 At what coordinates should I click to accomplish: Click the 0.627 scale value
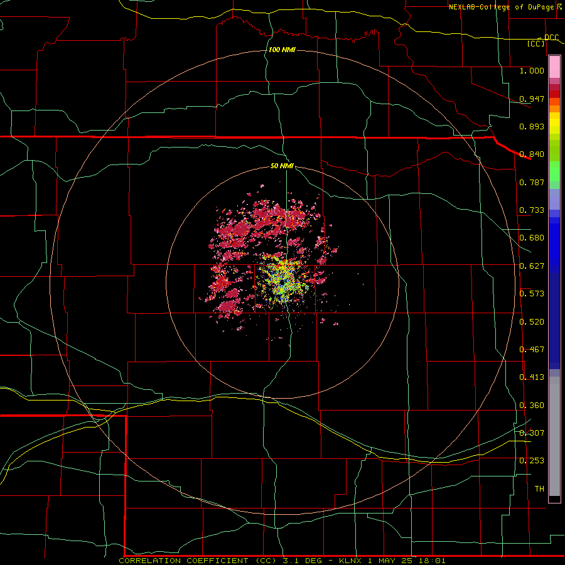532,266
